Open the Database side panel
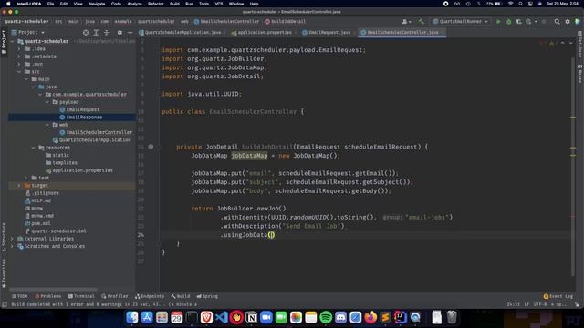Image resolution: width=584 pixels, height=328 pixels. click(x=580, y=45)
